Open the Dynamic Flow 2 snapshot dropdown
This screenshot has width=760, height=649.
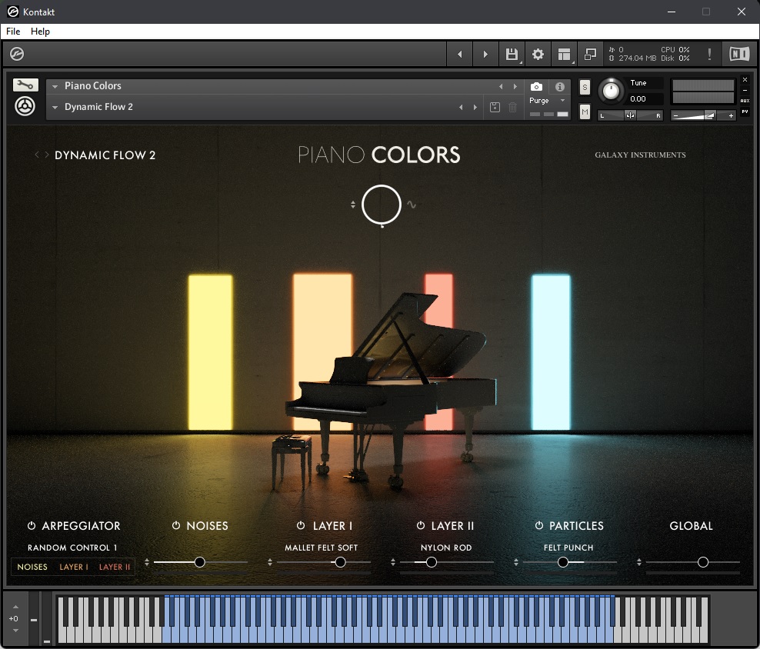pyautogui.click(x=55, y=107)
